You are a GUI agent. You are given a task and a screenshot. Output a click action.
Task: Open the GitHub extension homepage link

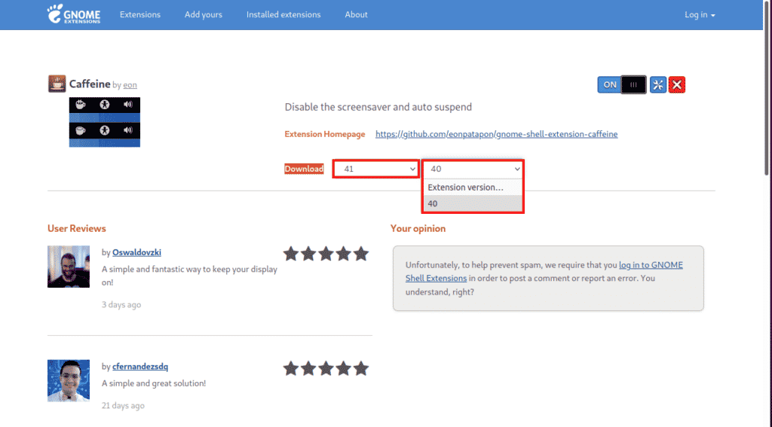pos(496,134)
